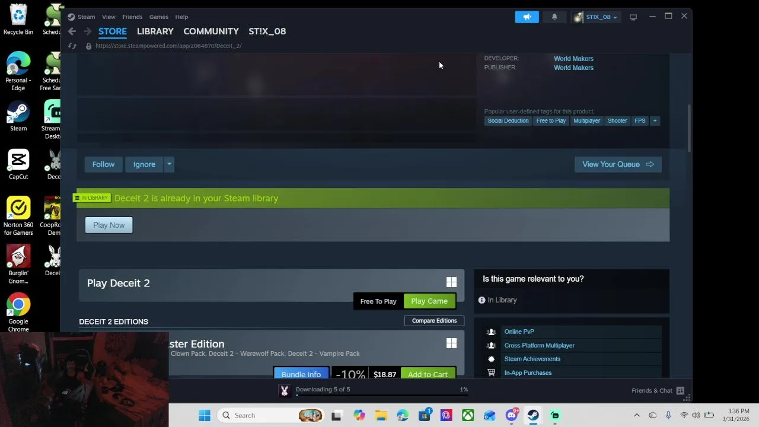Open the notifications bell

[554, 17]
